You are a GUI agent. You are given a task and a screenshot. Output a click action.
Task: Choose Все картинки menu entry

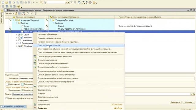coord(79,101)
